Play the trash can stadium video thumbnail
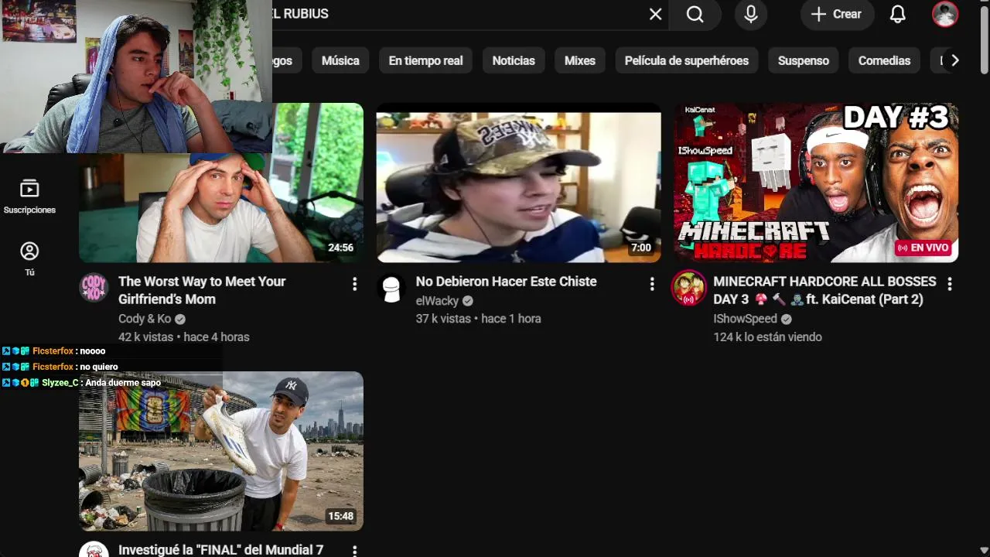The width and height of the screenshot is (990, 557). 221,451
